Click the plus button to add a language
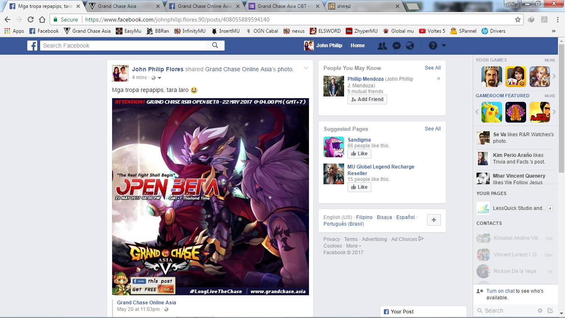This screenshot has height=318, width=565. click(x=433, y=220)
